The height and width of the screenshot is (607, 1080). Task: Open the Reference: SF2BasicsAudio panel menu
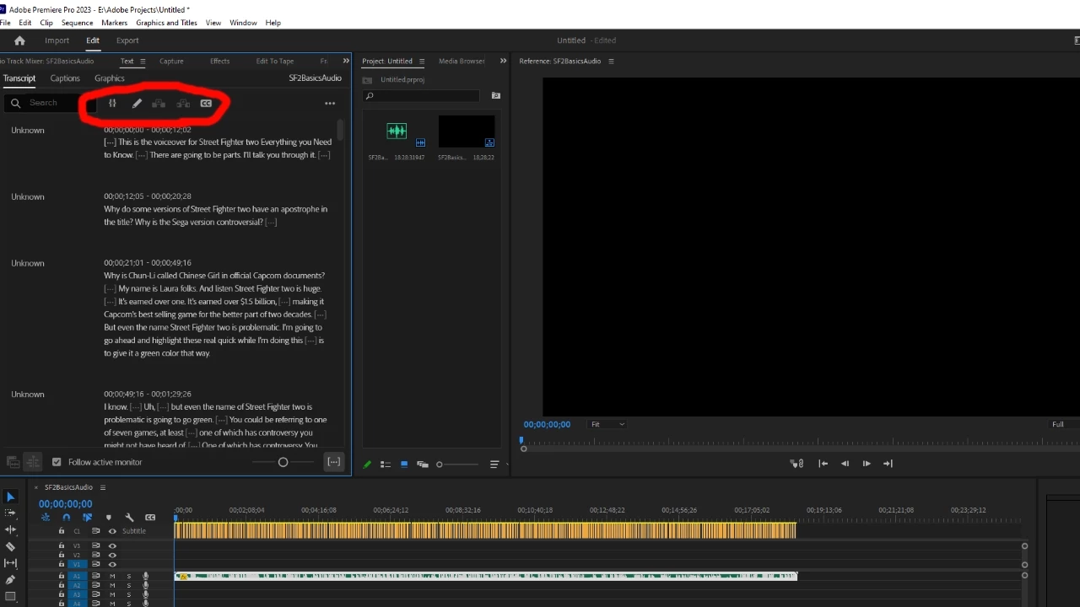(611, 62)
